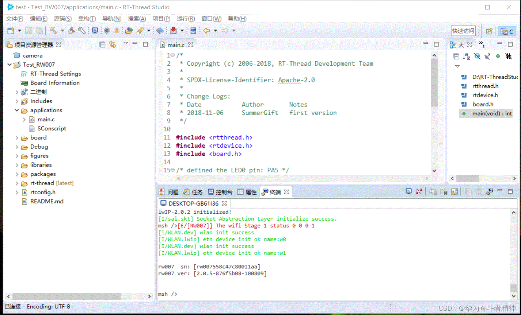Show hidden outline tabs with »1 button
This screenshot has width=521, height=315.
pos(482,44)
